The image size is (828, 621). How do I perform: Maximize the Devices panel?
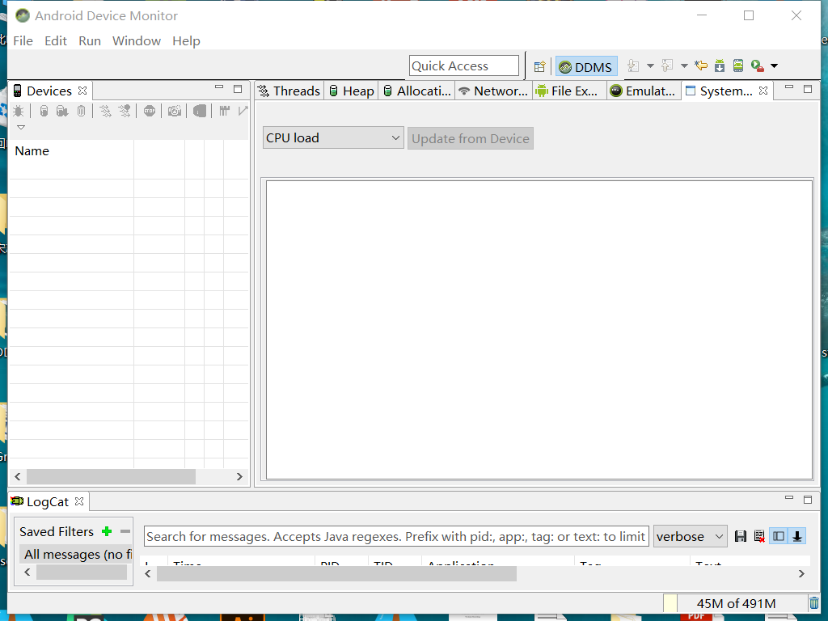click(238, 89)
